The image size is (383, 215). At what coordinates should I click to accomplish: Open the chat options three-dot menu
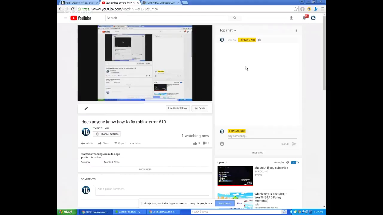(x=296, y=30)
